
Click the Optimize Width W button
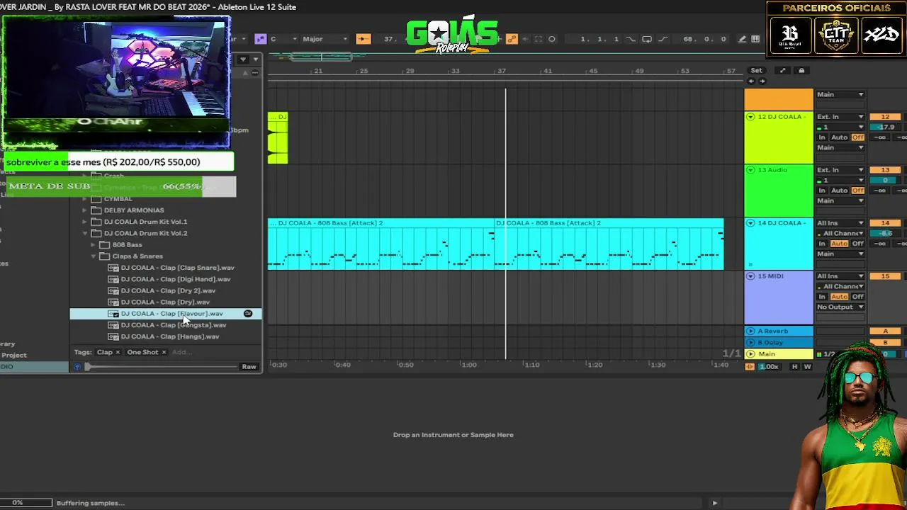(807, 366)
